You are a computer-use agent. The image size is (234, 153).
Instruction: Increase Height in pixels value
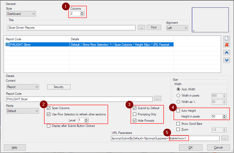point(224,115)
